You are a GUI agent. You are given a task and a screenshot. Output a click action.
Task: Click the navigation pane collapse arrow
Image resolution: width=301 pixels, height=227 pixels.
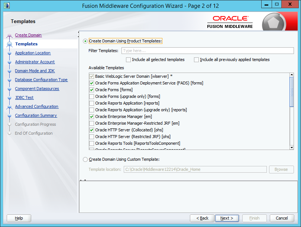(78, 32)
